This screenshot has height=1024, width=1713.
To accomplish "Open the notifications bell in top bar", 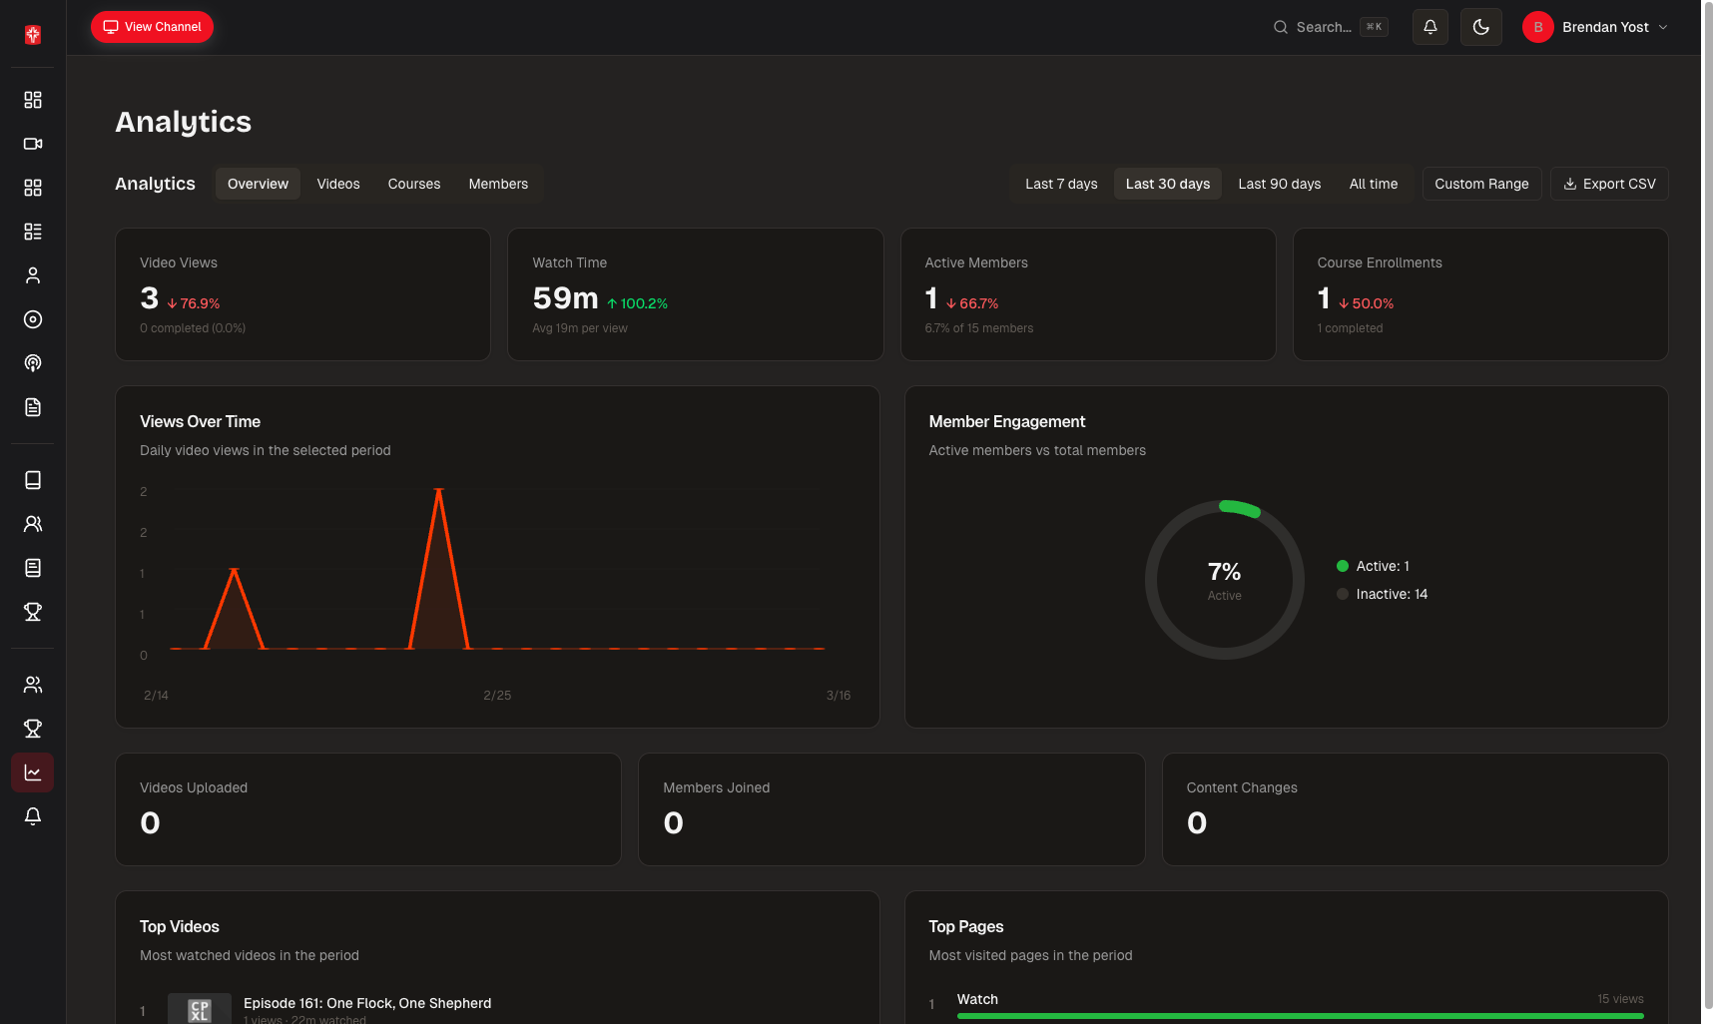I will [x=1429, y=27].
